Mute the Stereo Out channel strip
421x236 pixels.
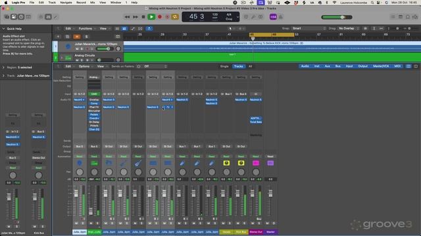click(253, 223)
